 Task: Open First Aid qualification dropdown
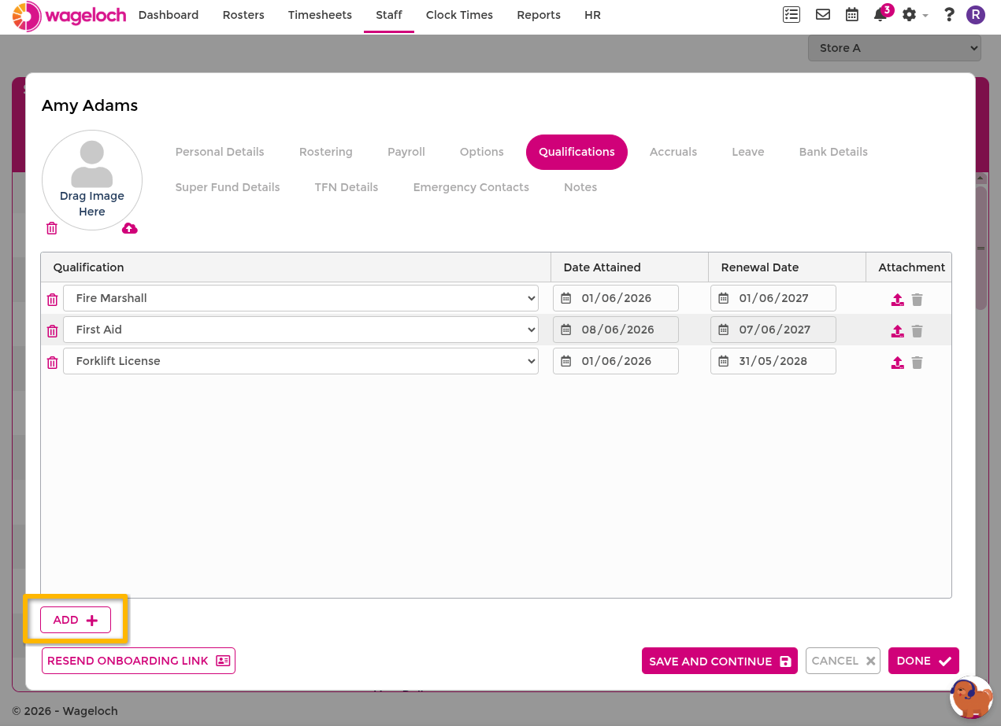tap(301, 330)
